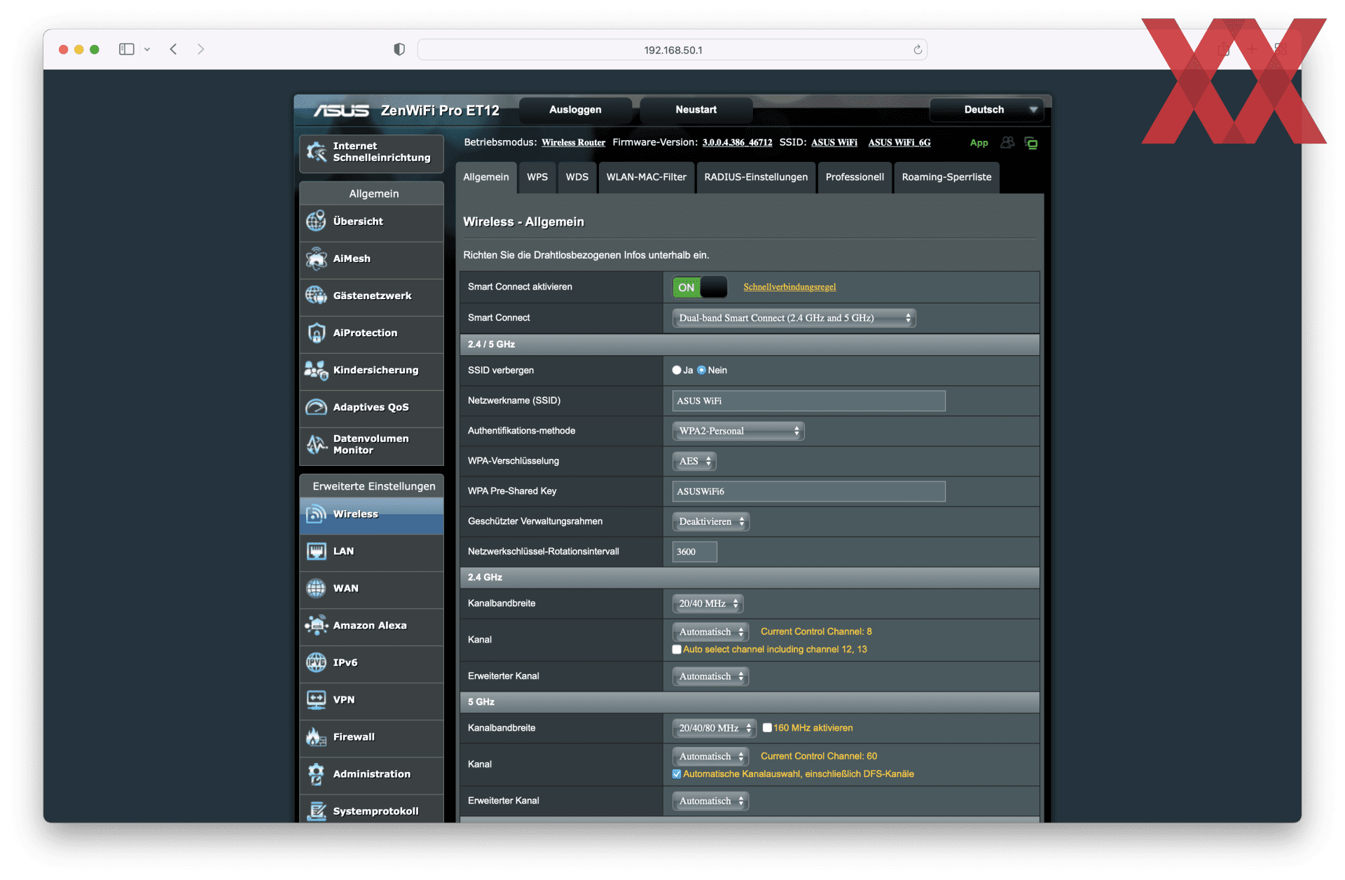The image size is (1345, 880).
Task: Click the Safari address bar
Action: [x=672, y=50]
